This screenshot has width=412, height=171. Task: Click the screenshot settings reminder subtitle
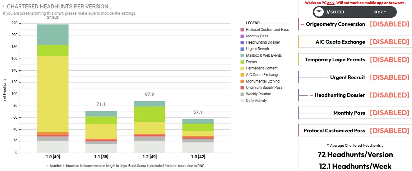pyautogui.click(x=70, y=13)
